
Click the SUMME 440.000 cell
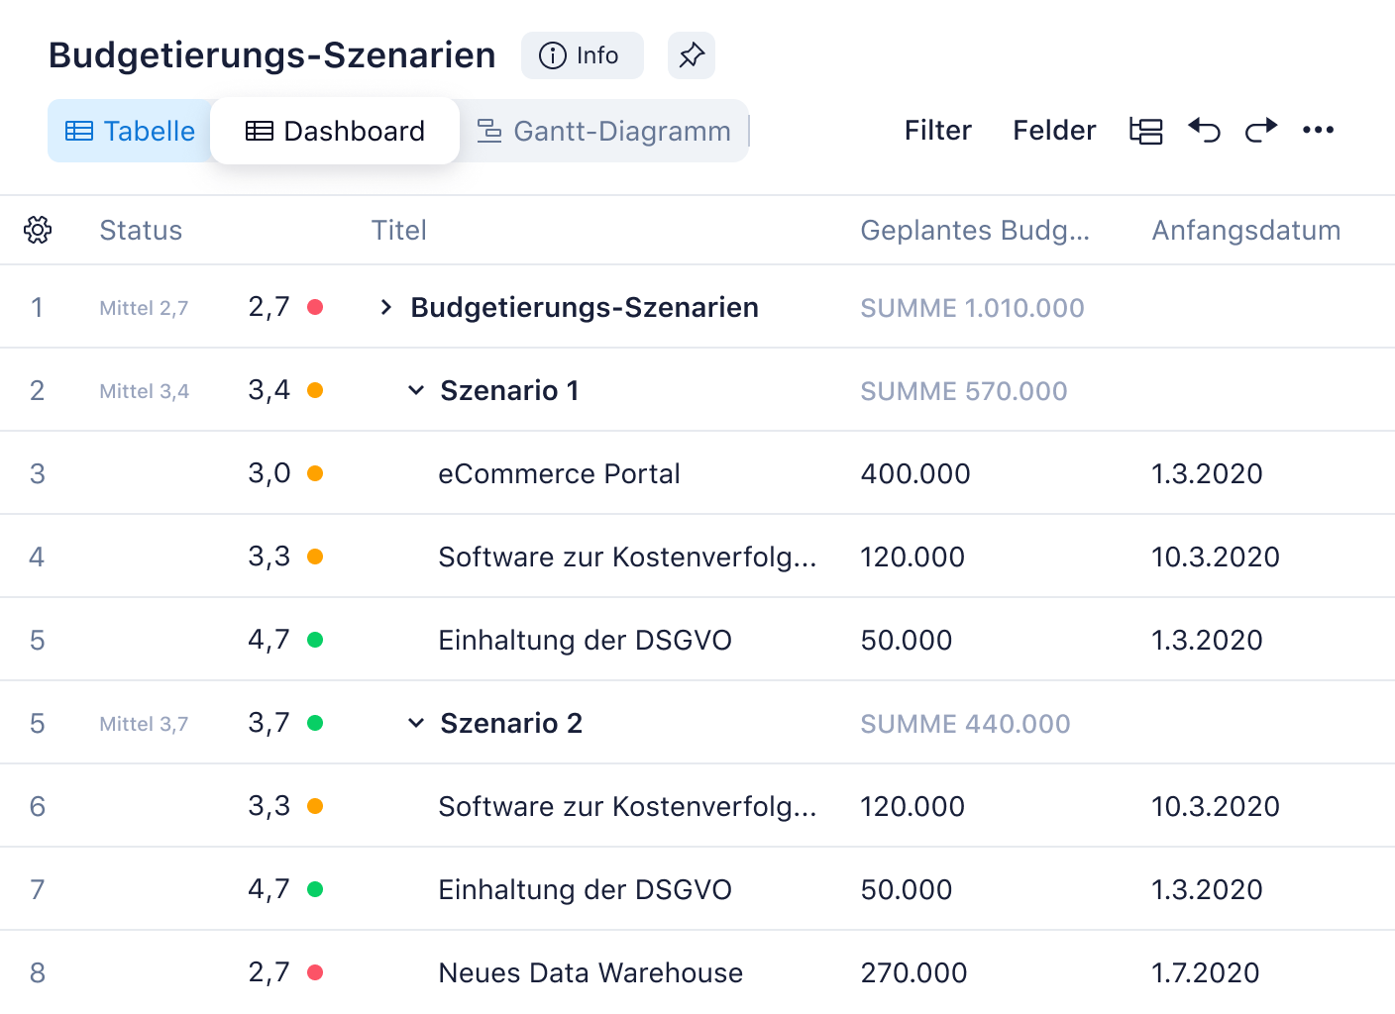click(x=965, y=724)
